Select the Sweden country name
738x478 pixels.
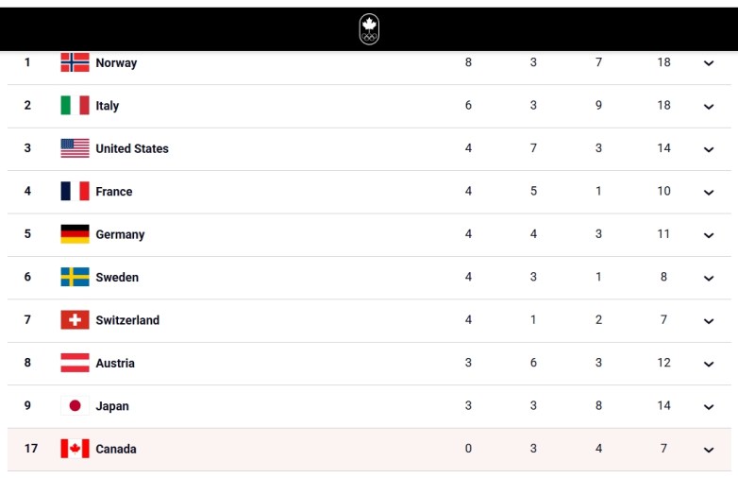[x=117, y=277]
